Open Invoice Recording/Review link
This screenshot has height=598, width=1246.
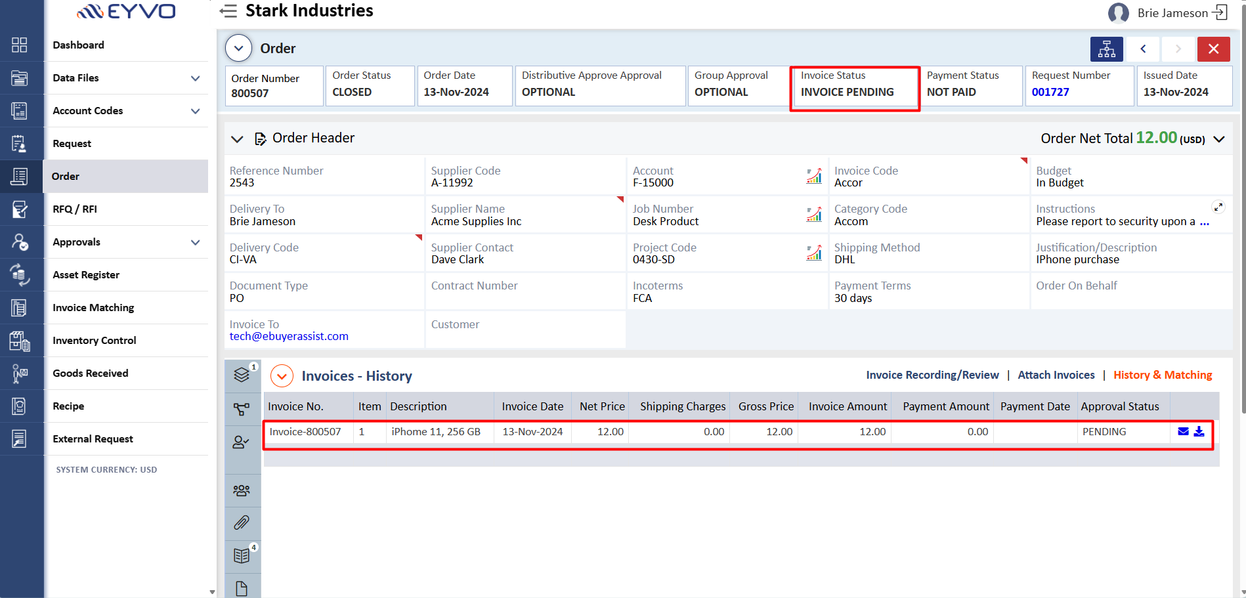point(932,375)
